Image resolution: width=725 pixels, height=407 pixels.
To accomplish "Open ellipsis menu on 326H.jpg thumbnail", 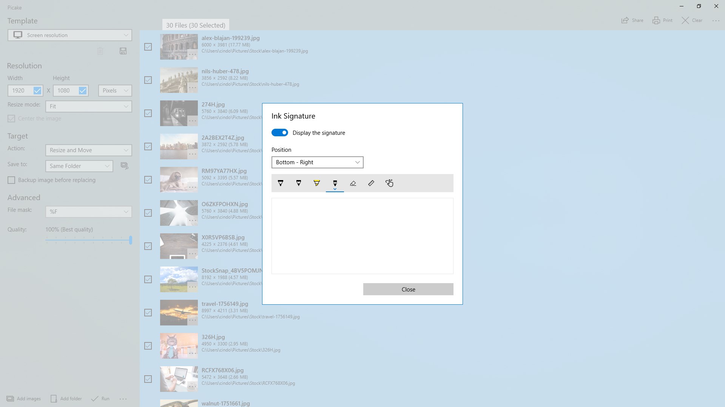I will coord(193,354).
